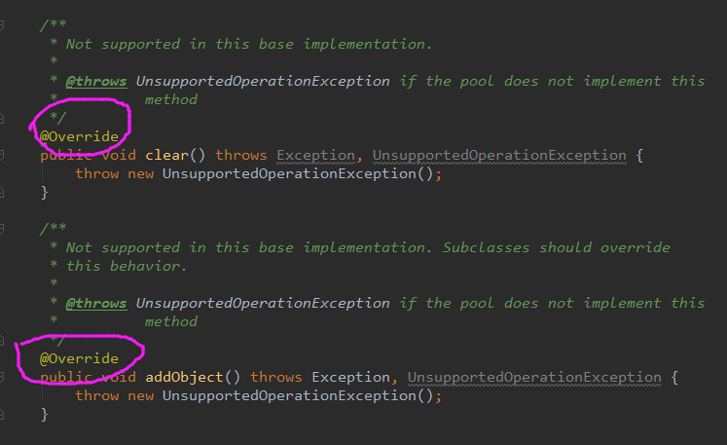
Task: Click the @Override annotation above addObject()
Action: pyautogui.click(x=79, y=358)
